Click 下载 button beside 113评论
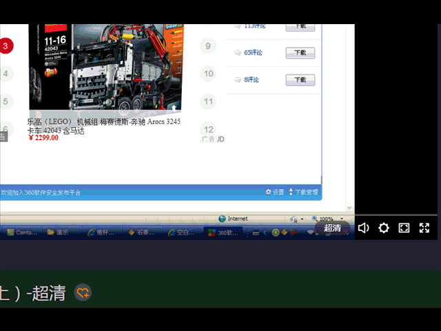The width and height of the screenshot is (441, 331). click(x=300, y=28)
